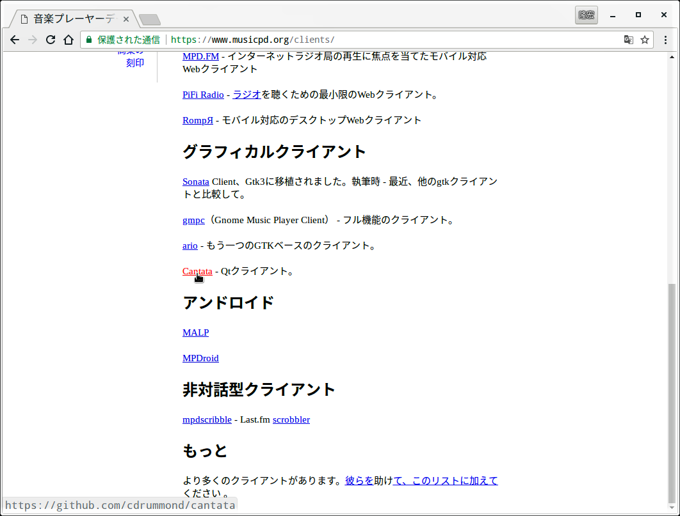Open the translate page icon
The height and width of the screenshot is (516, 680).
point(628,40)
